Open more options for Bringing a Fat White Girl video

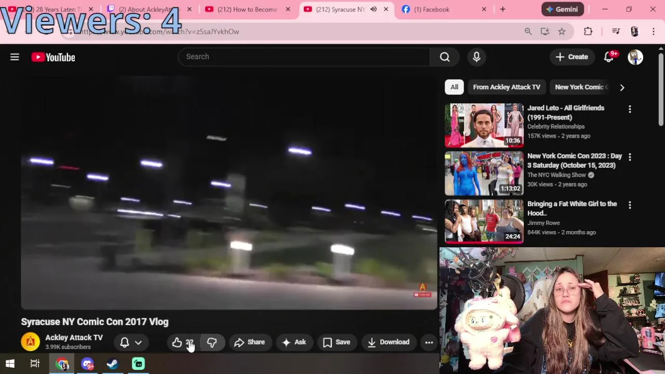pyautogui.click(x=630, y=205)
